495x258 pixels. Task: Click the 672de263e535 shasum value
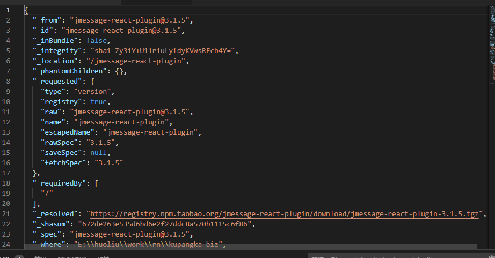[x=165, y=224]
